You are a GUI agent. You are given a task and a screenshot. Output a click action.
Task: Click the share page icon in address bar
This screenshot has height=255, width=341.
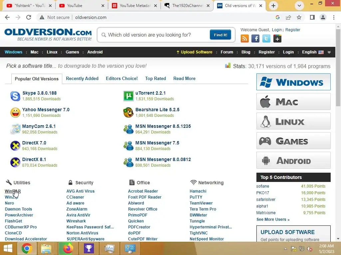(x=288, y=17)
